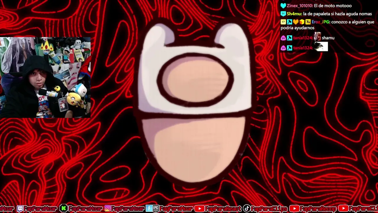Click the emote before the word shamu
Screen dimensions: 378x213
(x=317, y=37)
